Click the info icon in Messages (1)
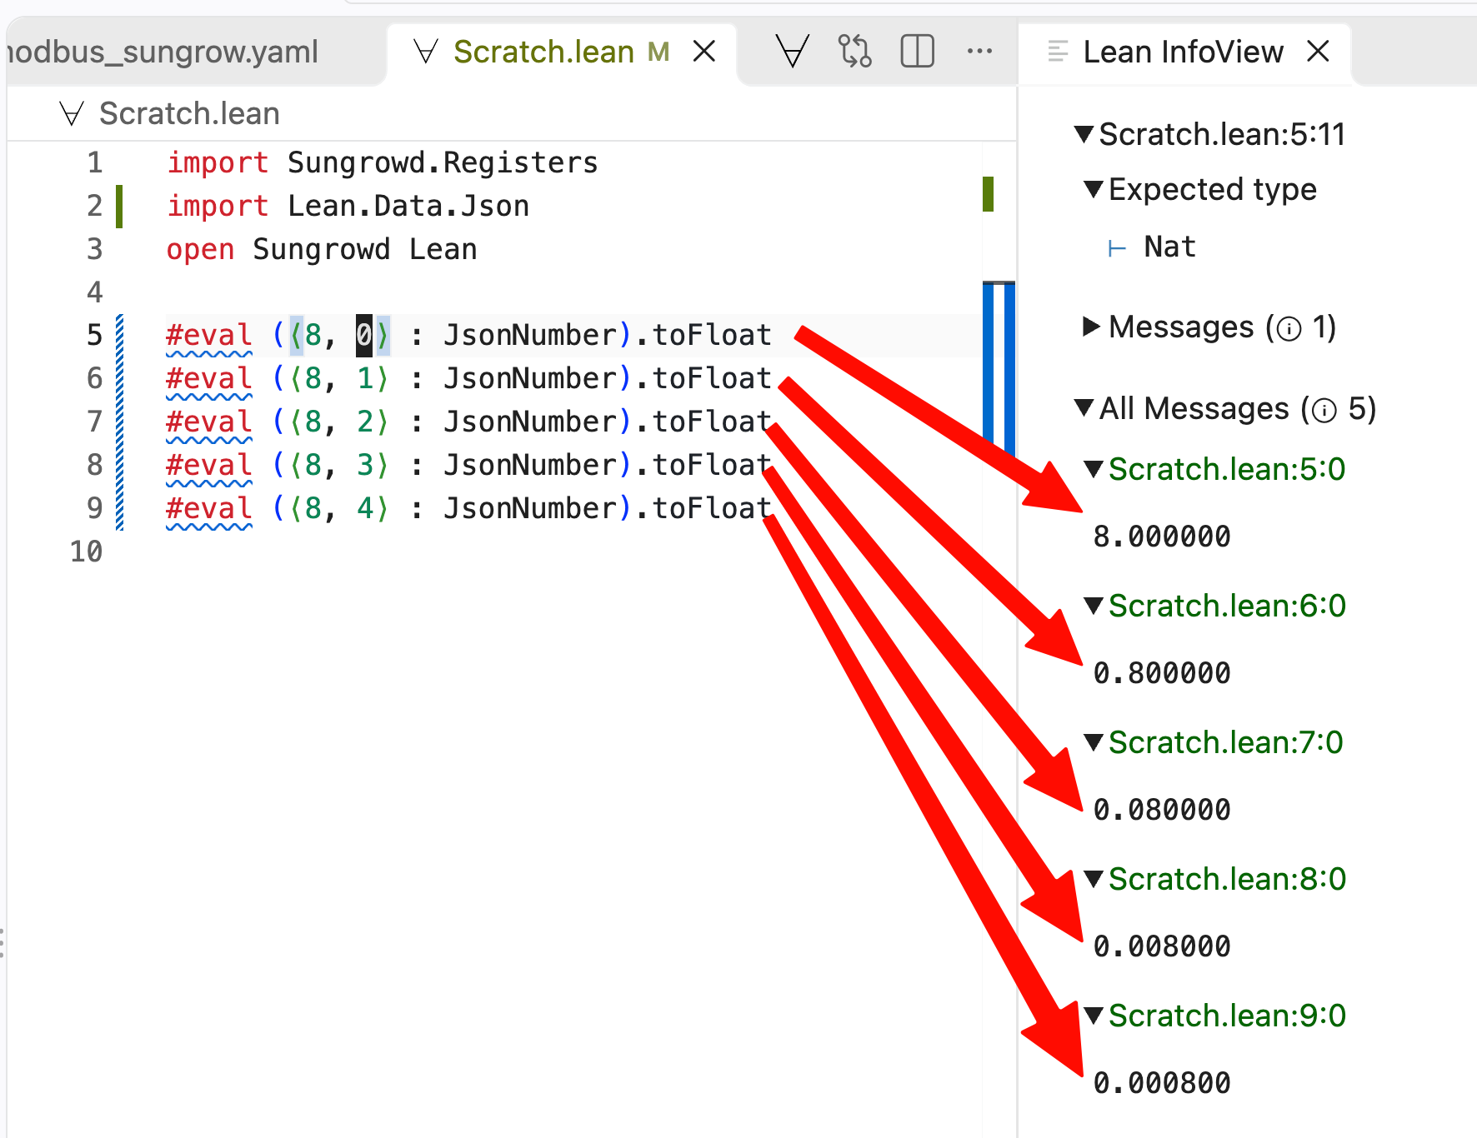 (x=1289, y=329)
